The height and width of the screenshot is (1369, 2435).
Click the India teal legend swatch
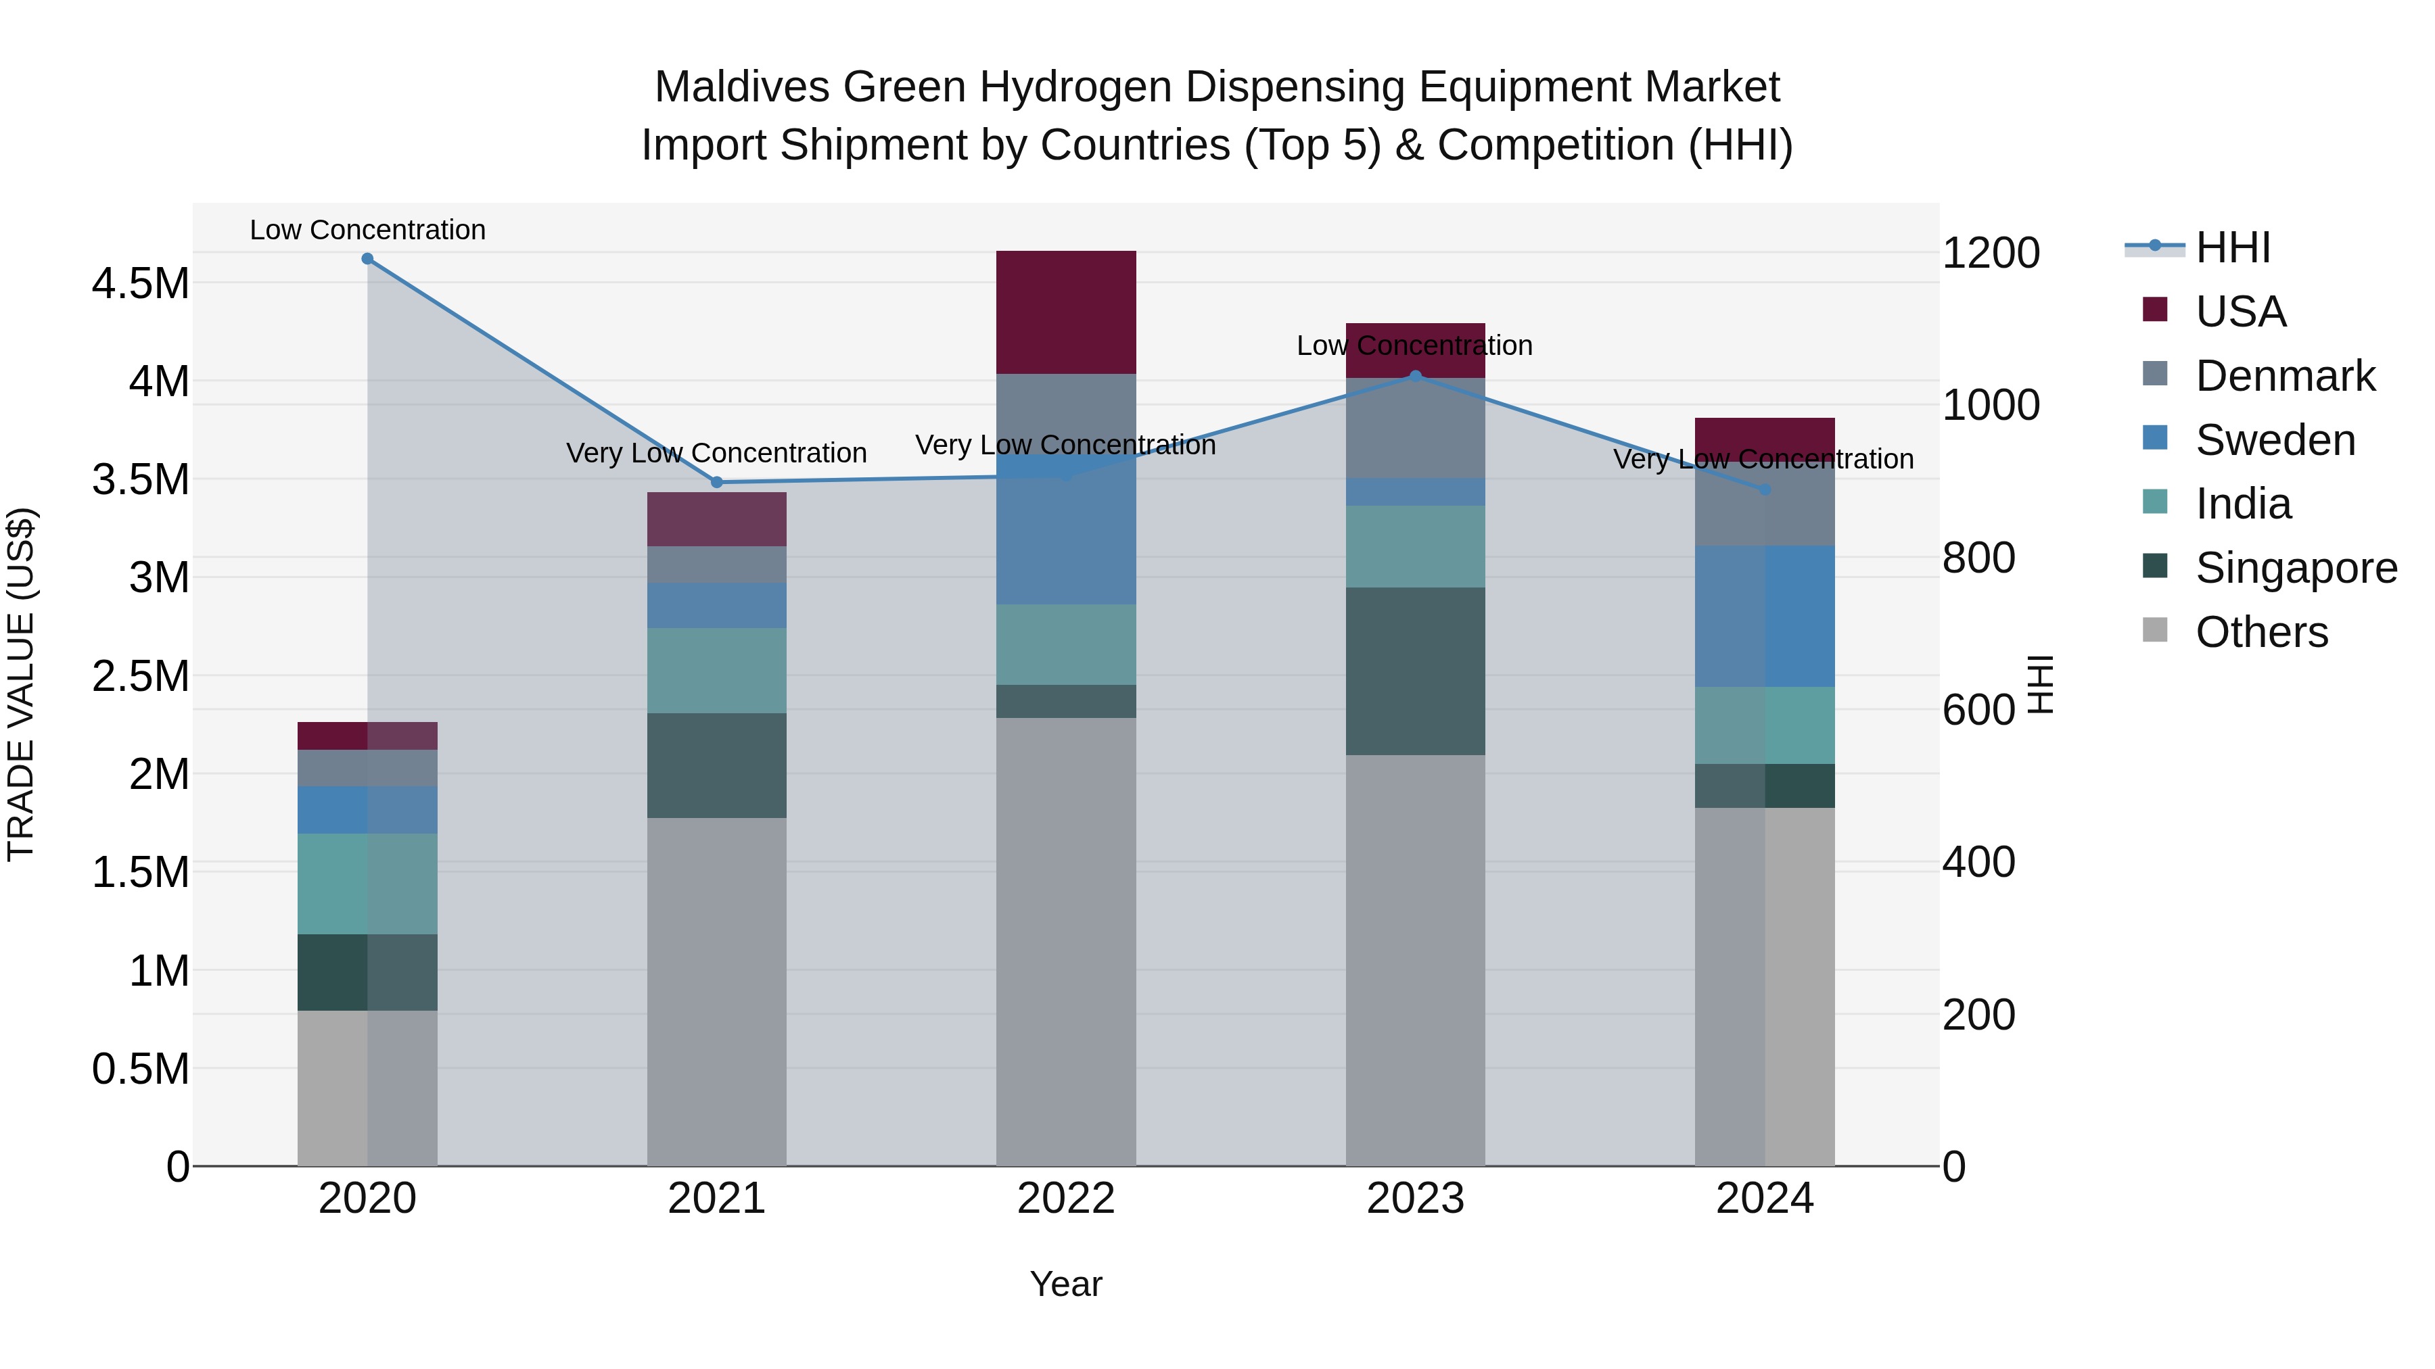click(2155, 502)
